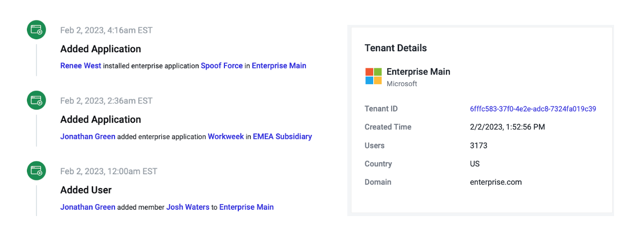
Task: Click the Added Application heading at 2:36am
Action: pyautogui.click(x=101, y=119)
